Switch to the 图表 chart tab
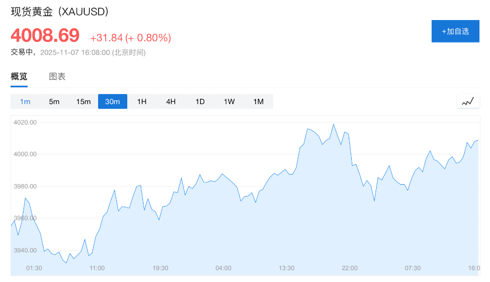 click(57, 76)
